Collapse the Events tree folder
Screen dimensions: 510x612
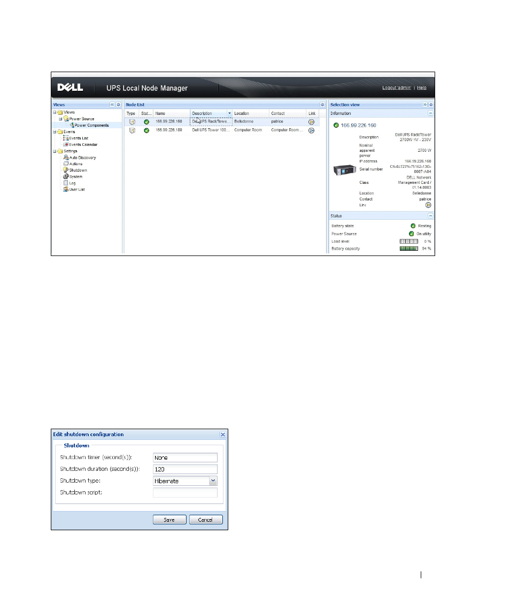click(55, 132)
